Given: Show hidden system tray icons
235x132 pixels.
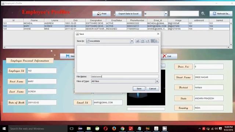Looking at the screenshot, I should [x=199, y=129].
